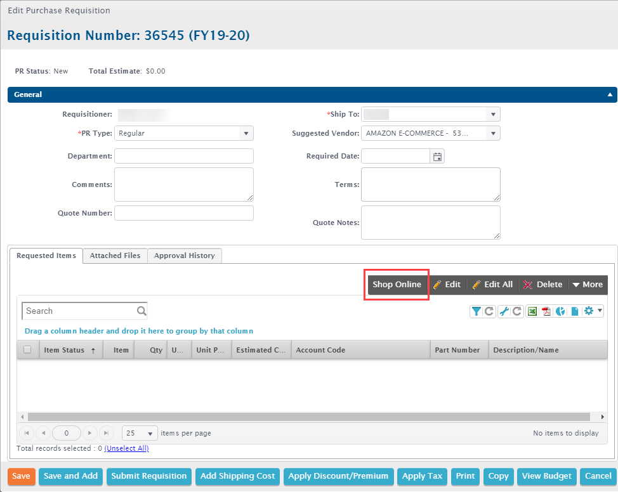Open the Required Date calendar picker

(438, 157)
